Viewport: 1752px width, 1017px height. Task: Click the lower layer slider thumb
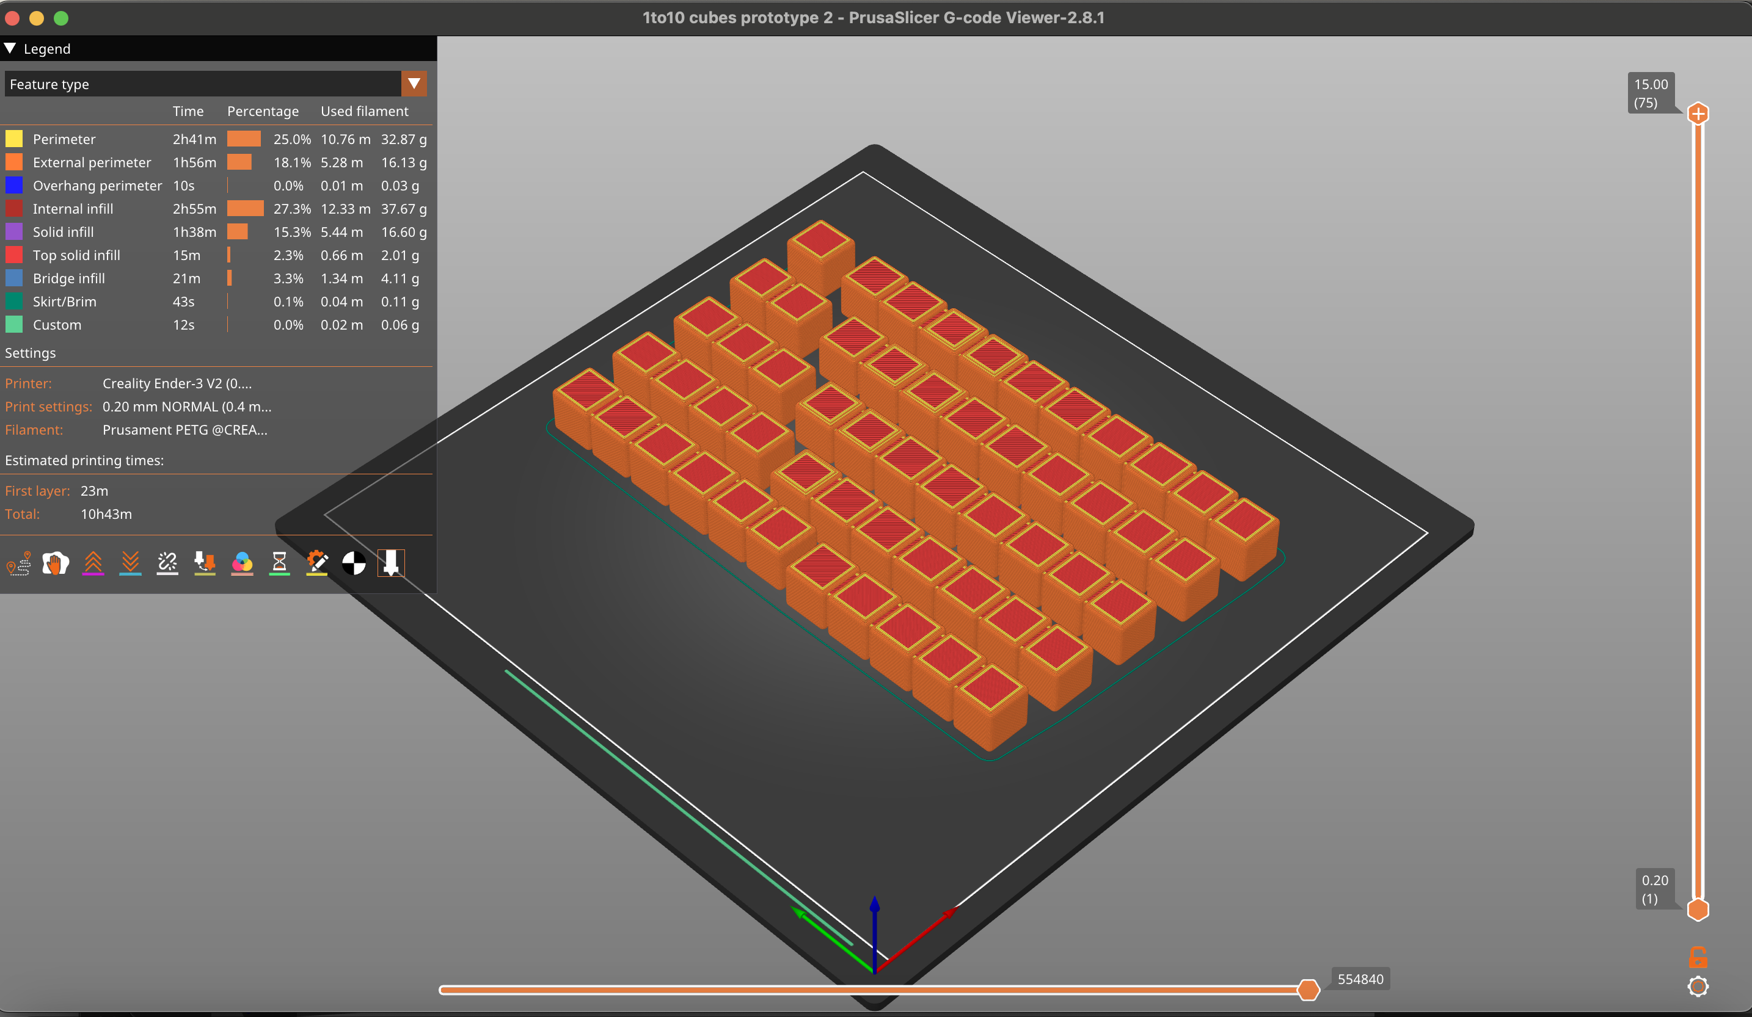click(1698, 910)
